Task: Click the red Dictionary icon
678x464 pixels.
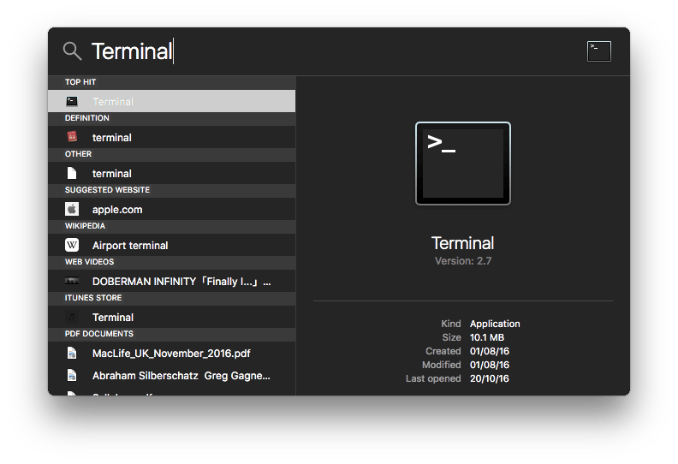Action: coord(72,137)
